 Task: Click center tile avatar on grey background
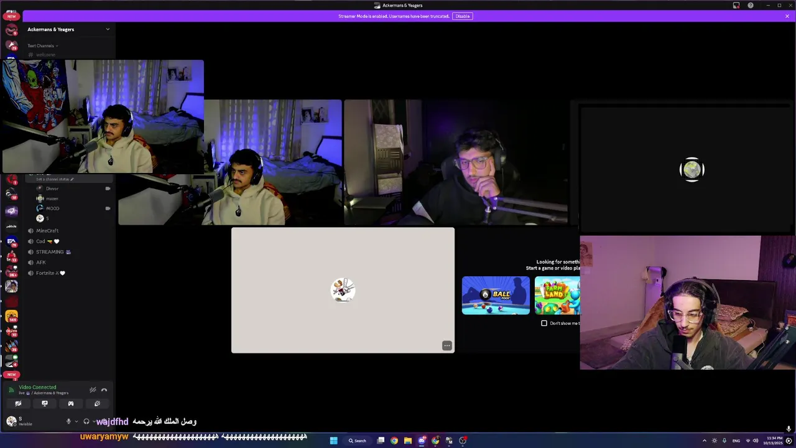[343, 290]
